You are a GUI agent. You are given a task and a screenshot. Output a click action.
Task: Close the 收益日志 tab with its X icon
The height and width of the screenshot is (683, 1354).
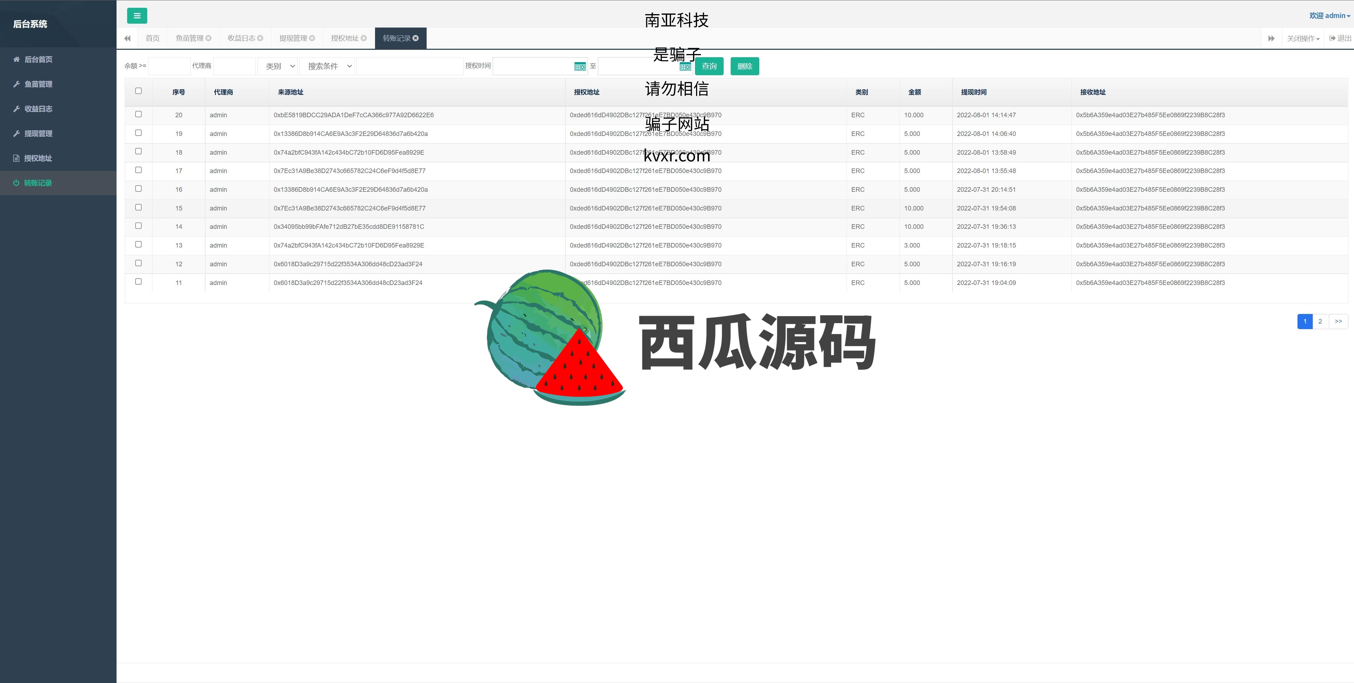[260, 38]
